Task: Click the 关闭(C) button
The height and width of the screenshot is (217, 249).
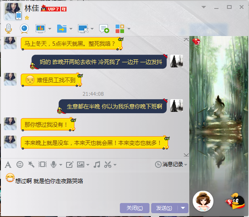Action: click(135, 208)
